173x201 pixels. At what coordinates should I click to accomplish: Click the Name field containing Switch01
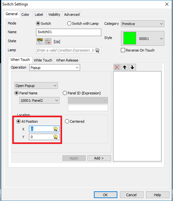(68, 32)
